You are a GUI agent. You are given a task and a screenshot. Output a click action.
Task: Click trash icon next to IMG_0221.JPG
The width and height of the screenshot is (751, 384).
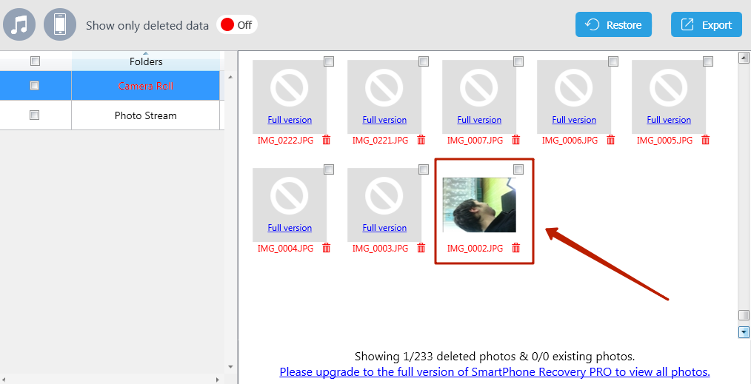[x=421, y=140]
